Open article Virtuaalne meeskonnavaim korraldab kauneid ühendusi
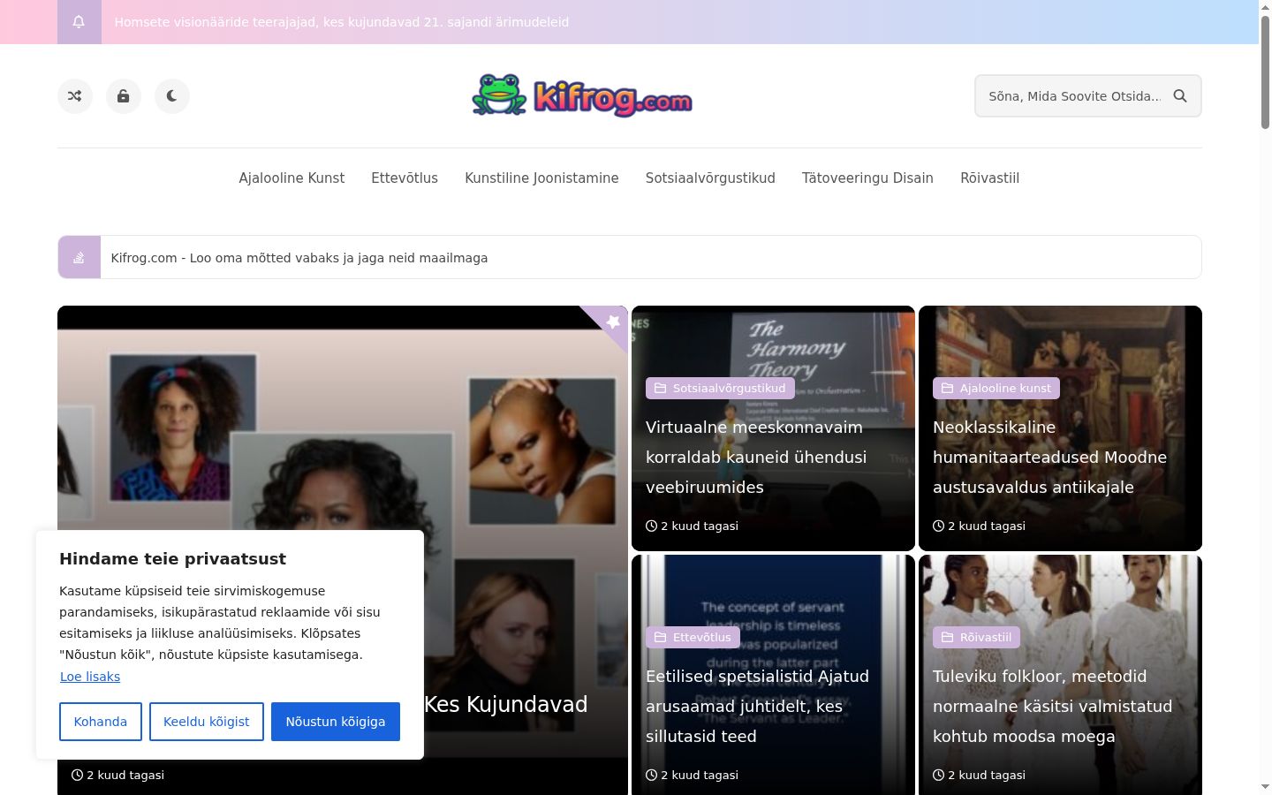 pyautogui.click(x=756, y=458)
